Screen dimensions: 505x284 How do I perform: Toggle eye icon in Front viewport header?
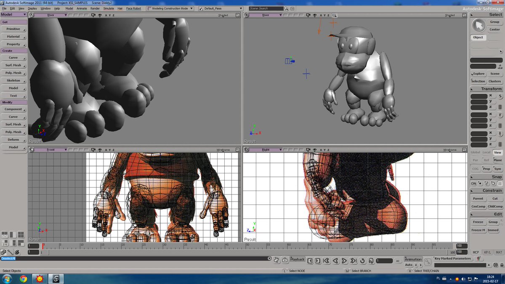click(100, 150)
